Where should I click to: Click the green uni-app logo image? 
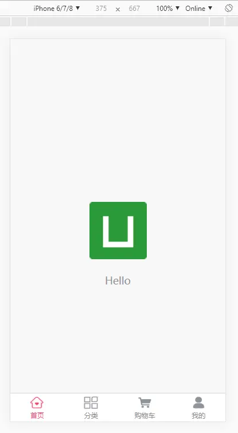(x=118, y=231)
